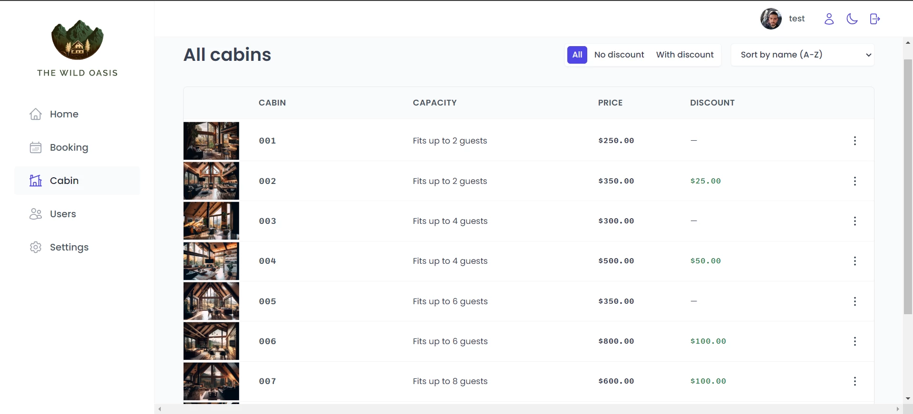
Task: Open the three-dot menu for cabin 007
Action: coord(855,381)
